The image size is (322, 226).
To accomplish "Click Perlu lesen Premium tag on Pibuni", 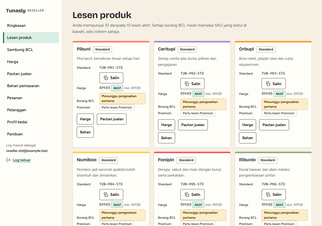I will (117, 107).
